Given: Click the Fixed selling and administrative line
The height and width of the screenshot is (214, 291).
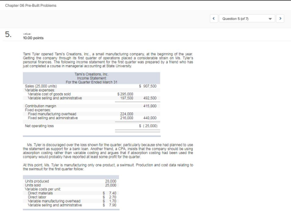Looking at the screenshot, I should pyautogui.click(x=91, y=118).
